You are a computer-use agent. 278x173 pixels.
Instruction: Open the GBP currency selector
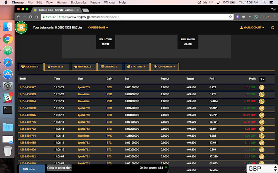coord(262,169)
